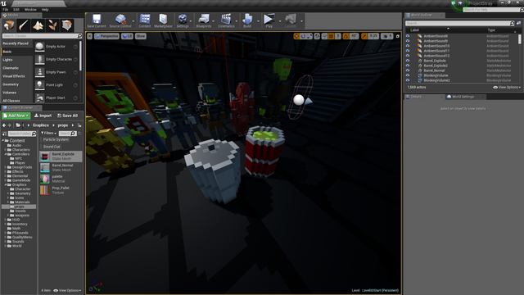Select the scale gizmo tool in viewport
Screen dimensions: 524x295
pos(309,36)
